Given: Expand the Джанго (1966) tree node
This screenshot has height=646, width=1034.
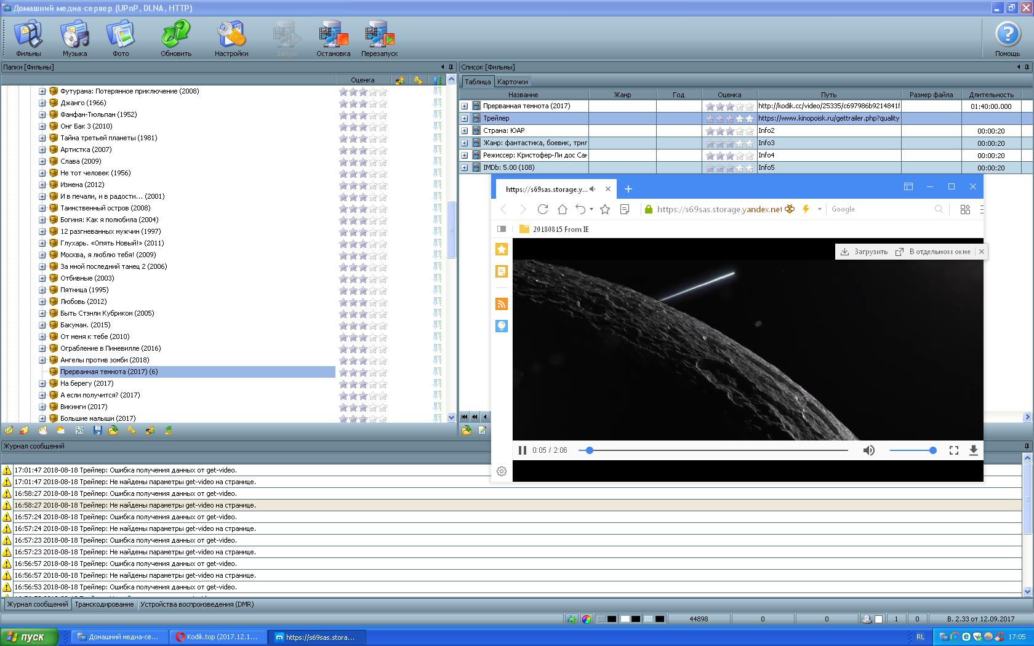Looking at the screenshot, I should click(x=42, y=103).
